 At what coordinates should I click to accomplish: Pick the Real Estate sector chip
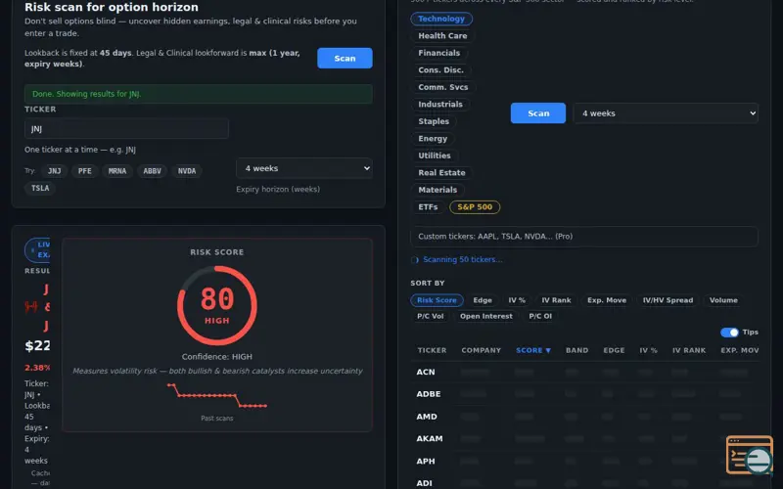(441, 173)
